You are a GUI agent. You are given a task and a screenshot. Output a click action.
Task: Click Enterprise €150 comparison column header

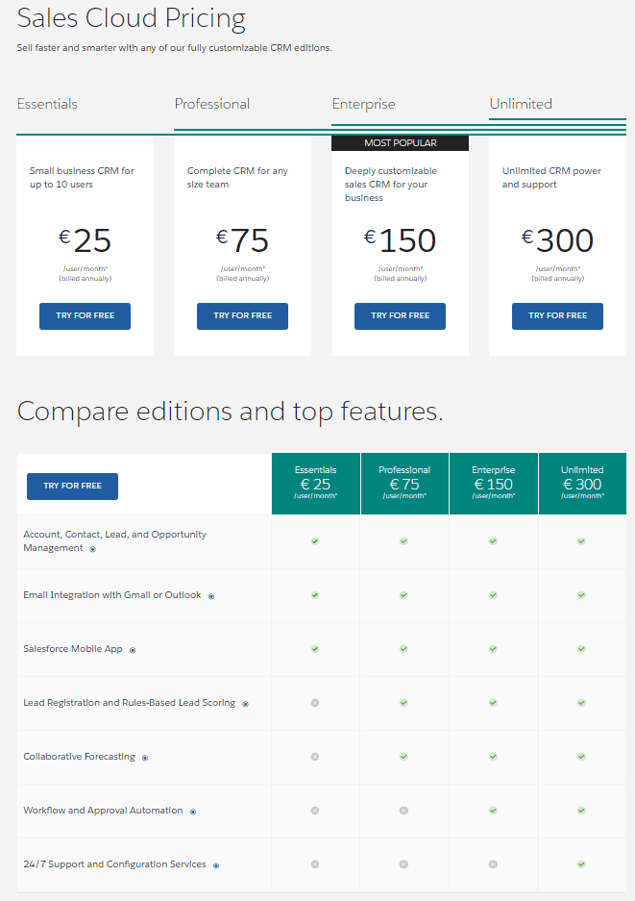point(494,484)
